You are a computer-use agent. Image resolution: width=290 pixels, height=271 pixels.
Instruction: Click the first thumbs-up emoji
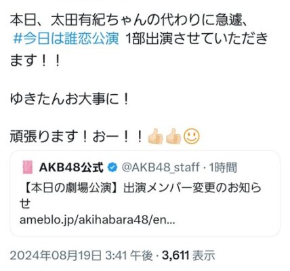pos(155,136)
